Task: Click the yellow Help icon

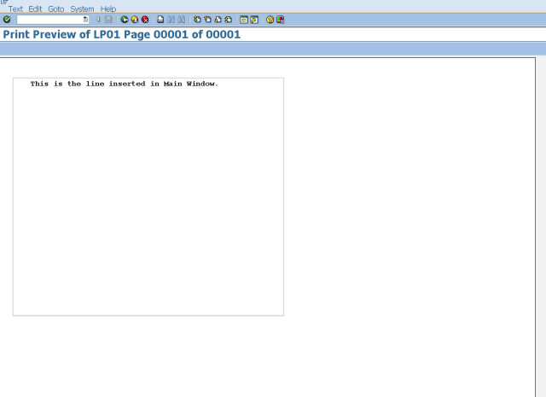Action: (270, 20)
